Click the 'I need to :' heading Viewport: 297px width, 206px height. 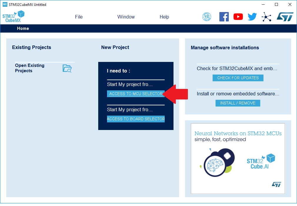click(x=119, y=71)
